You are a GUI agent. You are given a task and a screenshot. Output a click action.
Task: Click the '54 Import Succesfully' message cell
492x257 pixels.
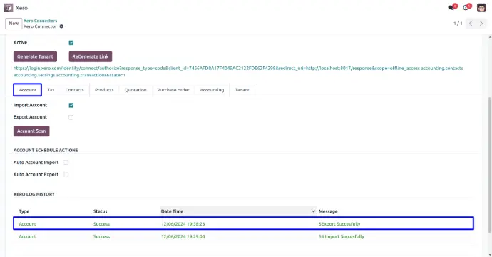pos(342,236)
